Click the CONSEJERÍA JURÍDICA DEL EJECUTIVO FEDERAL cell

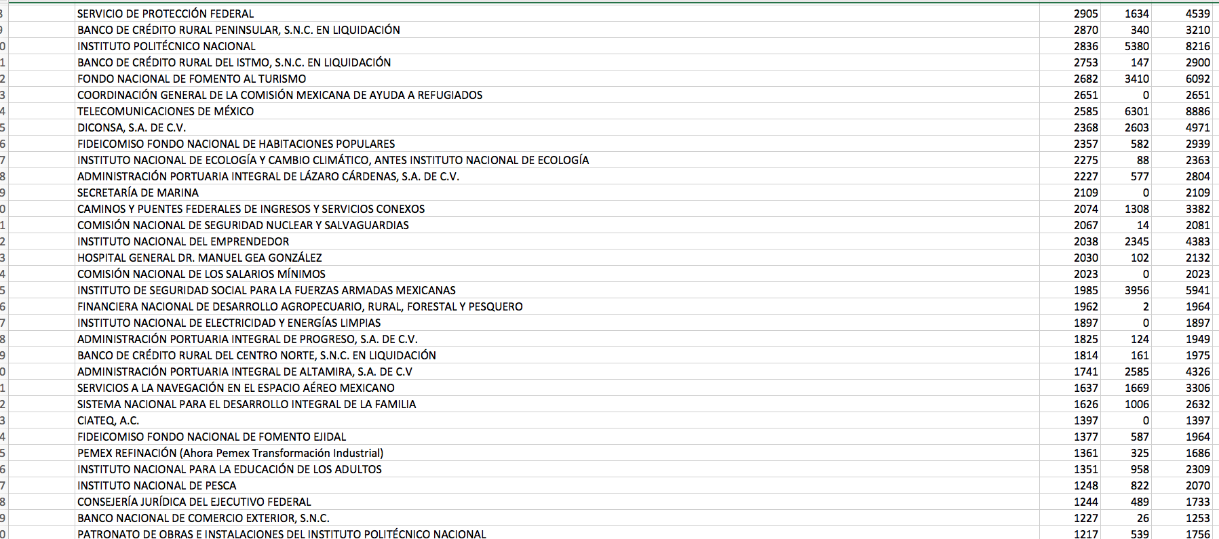point(194,502)
